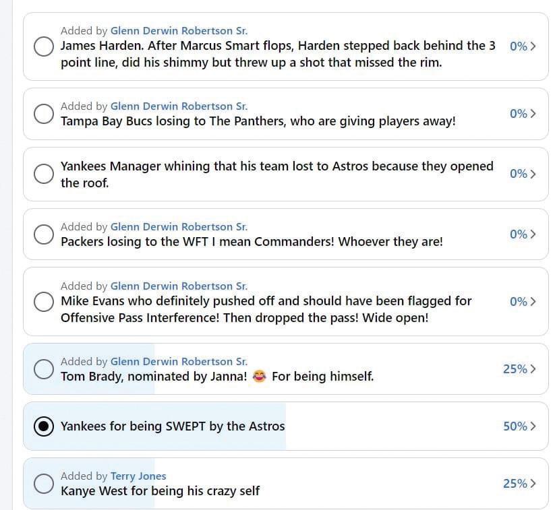The height and width of the screenshot is (510, 555).
Task: View voters of Tampa Bay Bucs option
Action: [x=523, y=114]
